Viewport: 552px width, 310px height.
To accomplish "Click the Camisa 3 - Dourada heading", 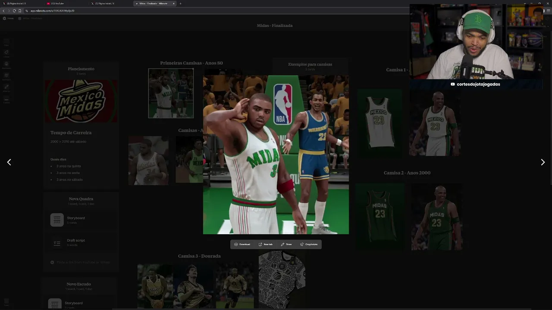I will coord(199,256).
